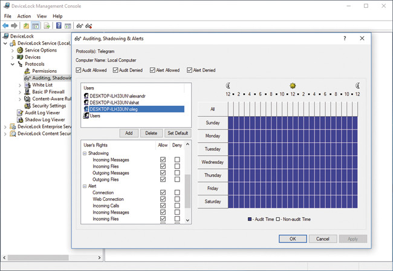Viewport: 393px width, 271px height.
Task: Collapse the Protocols tree node
Action: coord(12,64)
